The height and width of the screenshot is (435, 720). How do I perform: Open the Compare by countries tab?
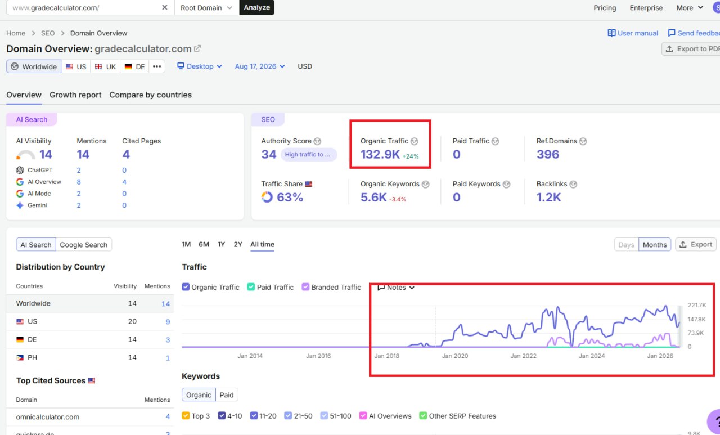(x=150, y=95)
